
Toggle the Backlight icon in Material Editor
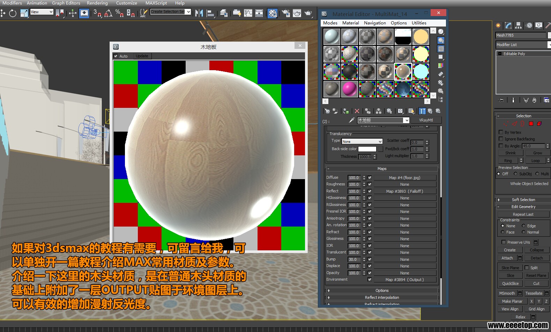point(441,40)
